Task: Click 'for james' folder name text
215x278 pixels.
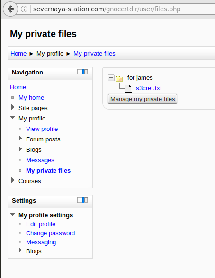Action: tap(140, 78)
